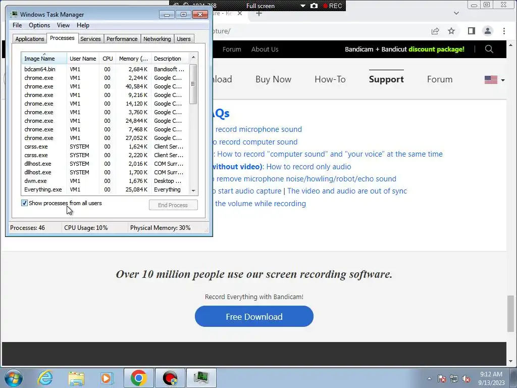Open the clock showing 9:12 AM
The height and width of the screenshot is (388, 517).
pyautogui.click(x=491, y=378)
